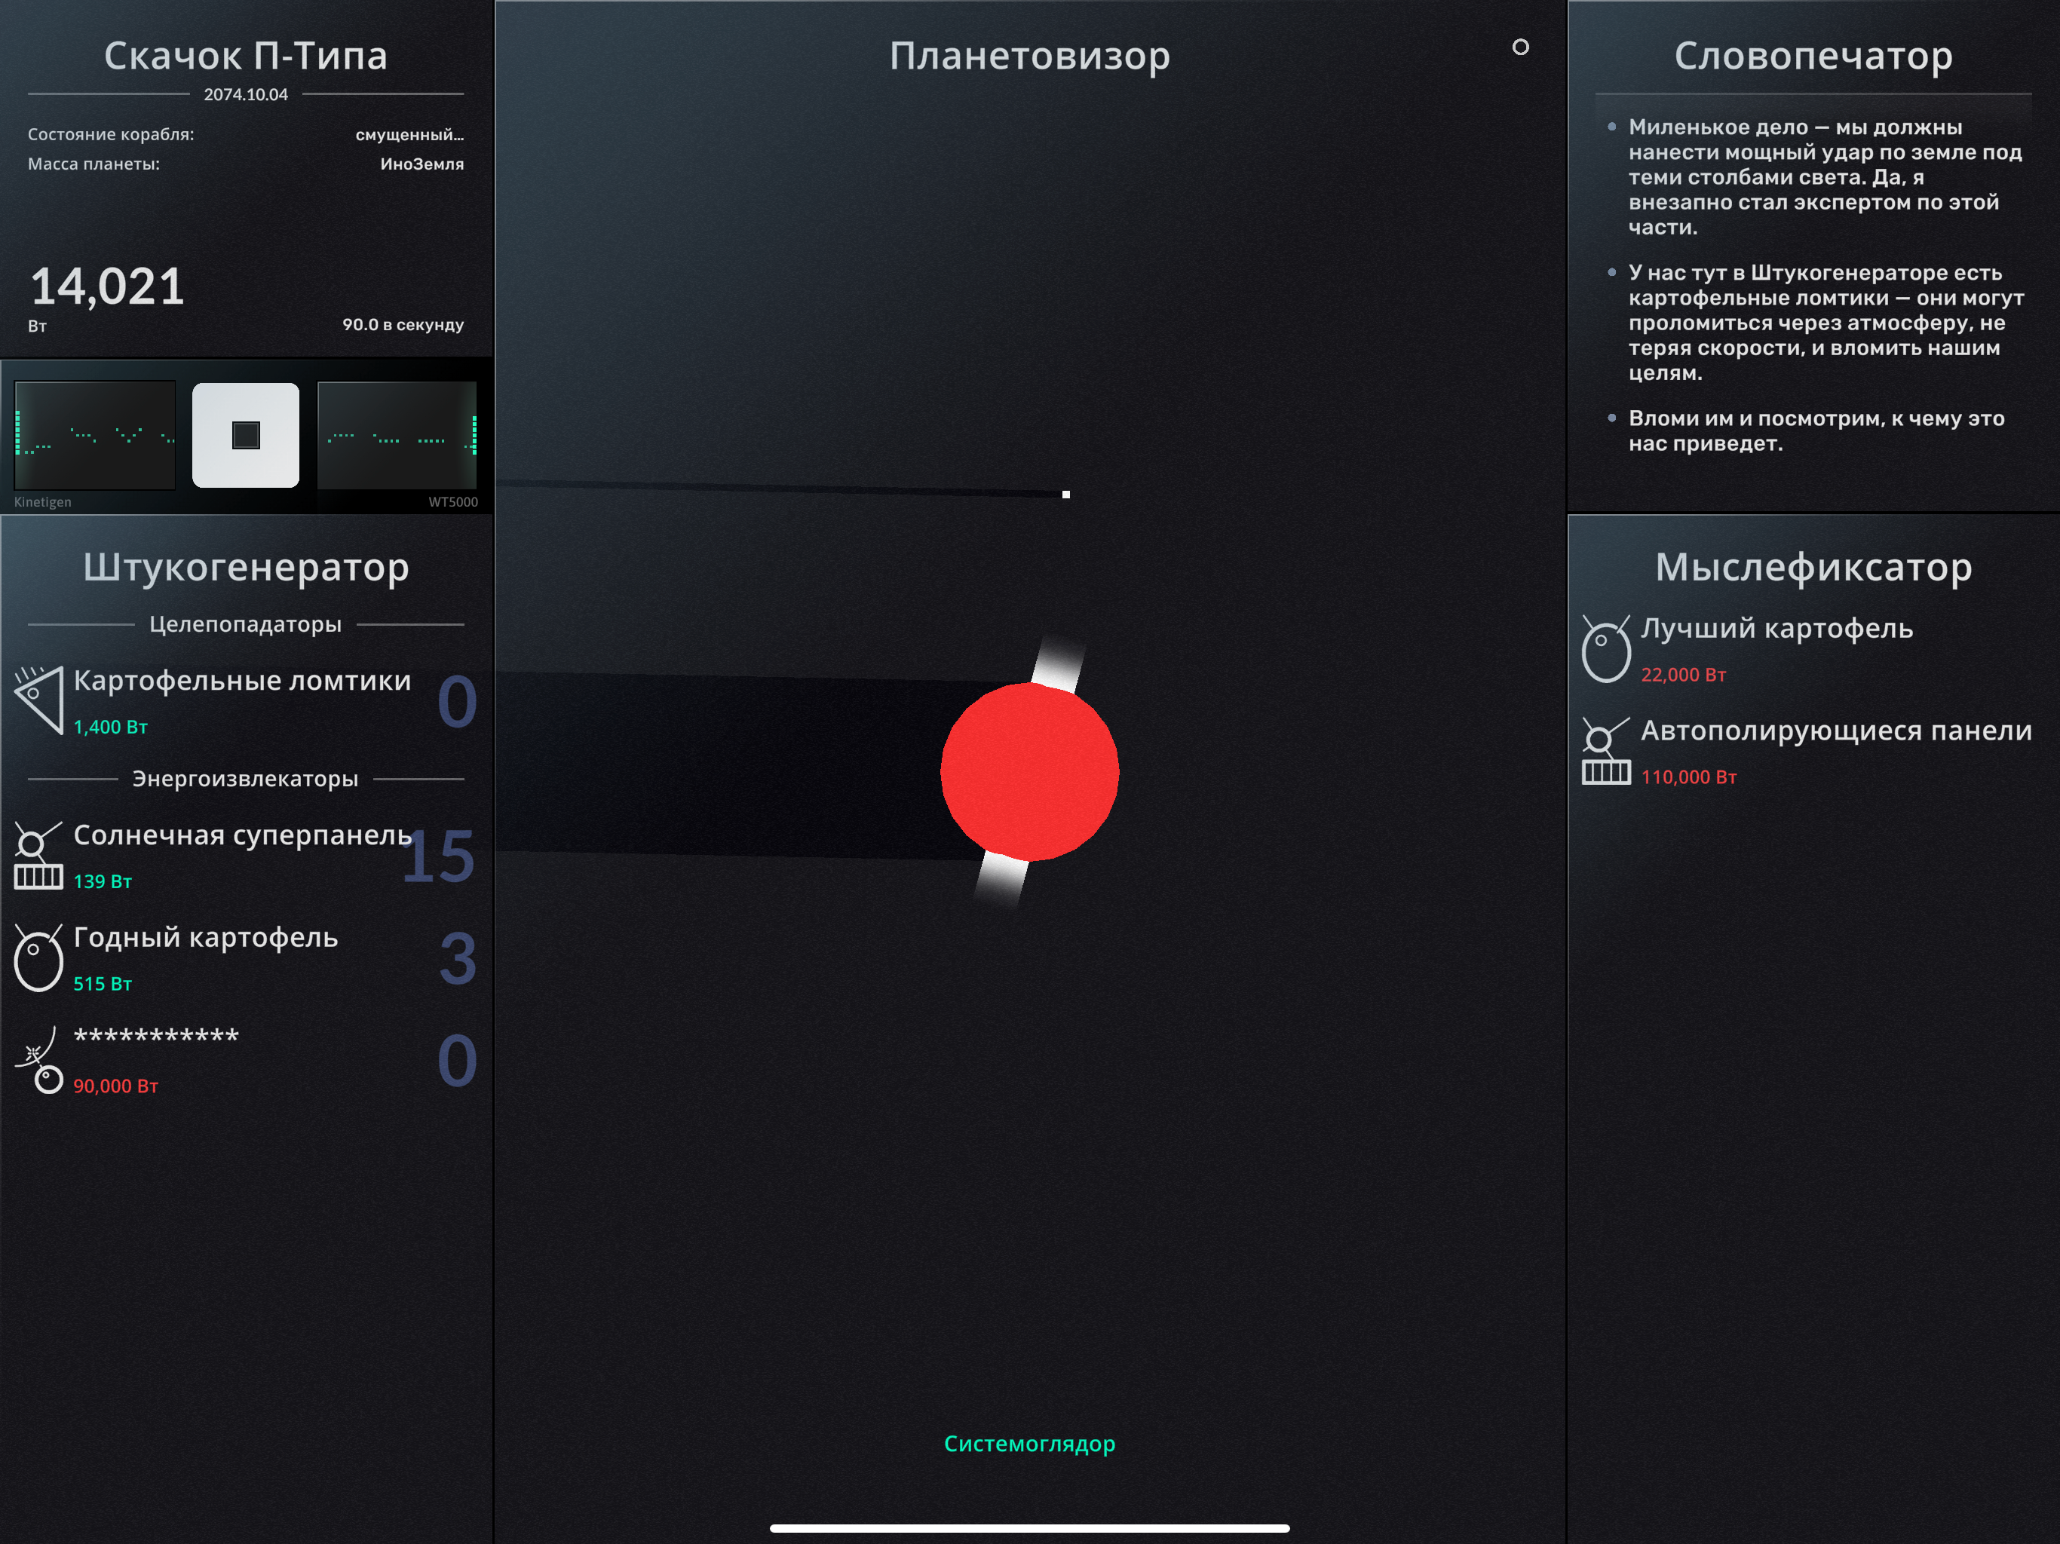The width and height of the screenshot is (2060, 1544).
Task: Click the Годный картофель potato icon
Action: point(39,957)
